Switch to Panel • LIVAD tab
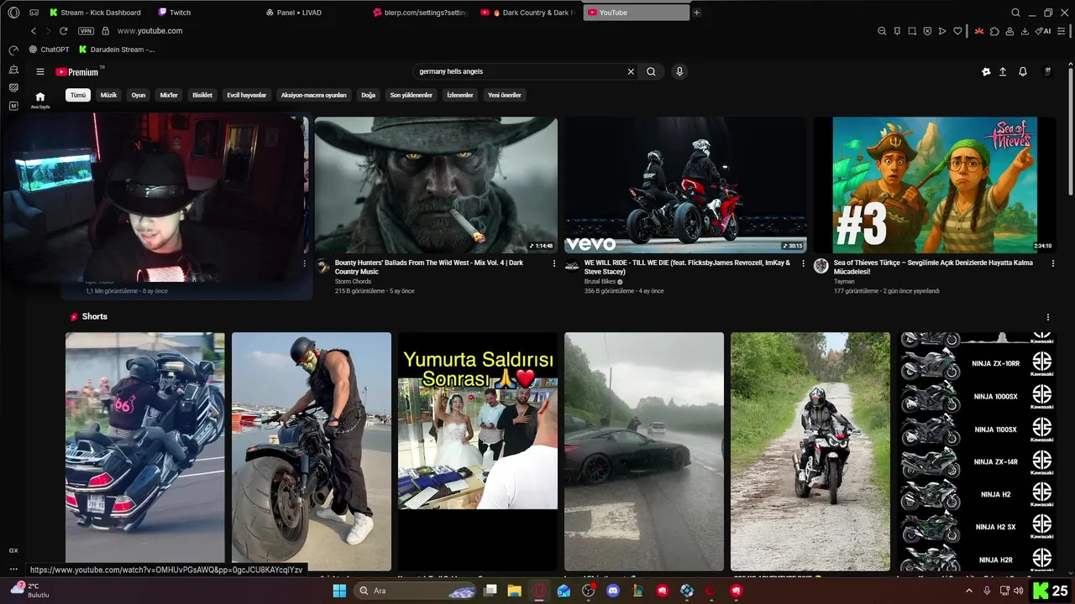This screenshot has height=604, width=1075. click(294, 13)
